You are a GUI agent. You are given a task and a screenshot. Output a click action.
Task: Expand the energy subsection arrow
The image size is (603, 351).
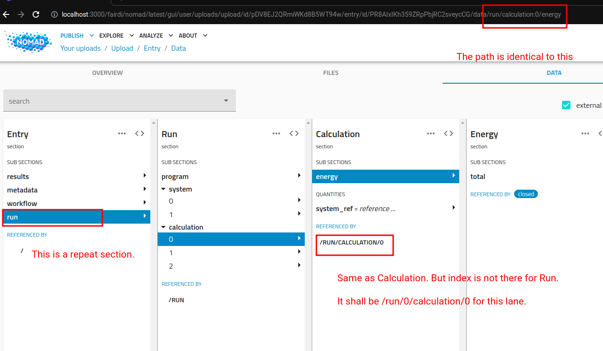click(454, 176)
